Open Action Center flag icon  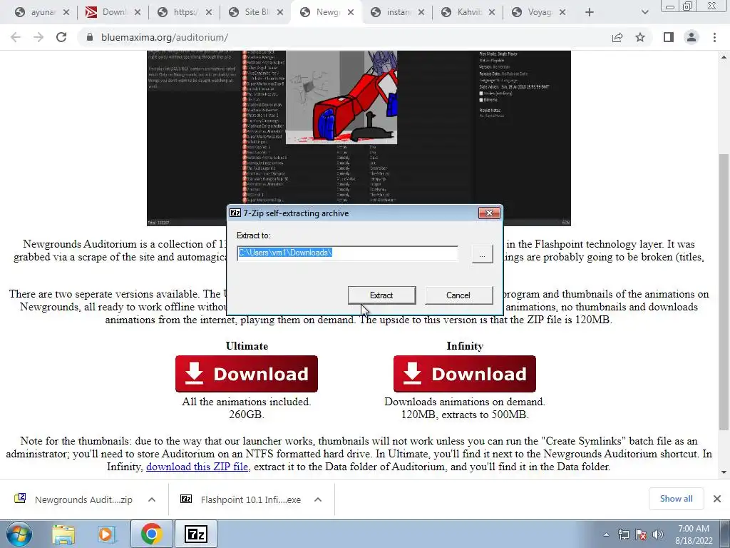[x=641, y=534]
